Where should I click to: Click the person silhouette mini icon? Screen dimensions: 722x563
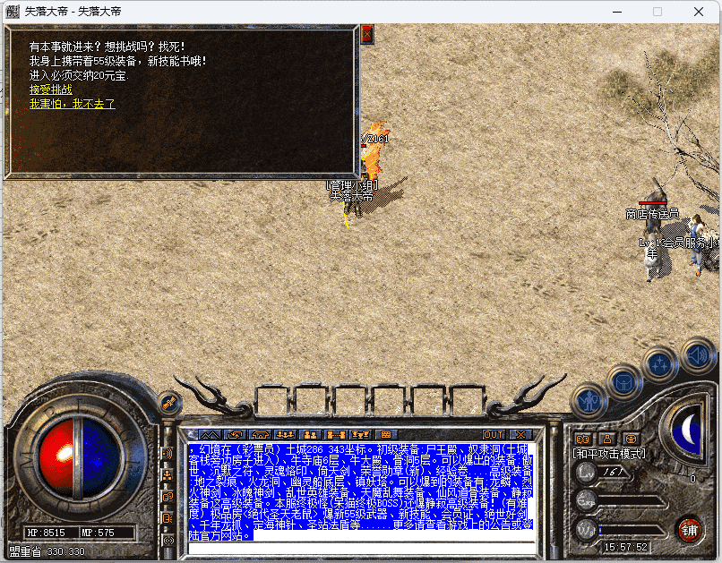(x=607, y=439)
